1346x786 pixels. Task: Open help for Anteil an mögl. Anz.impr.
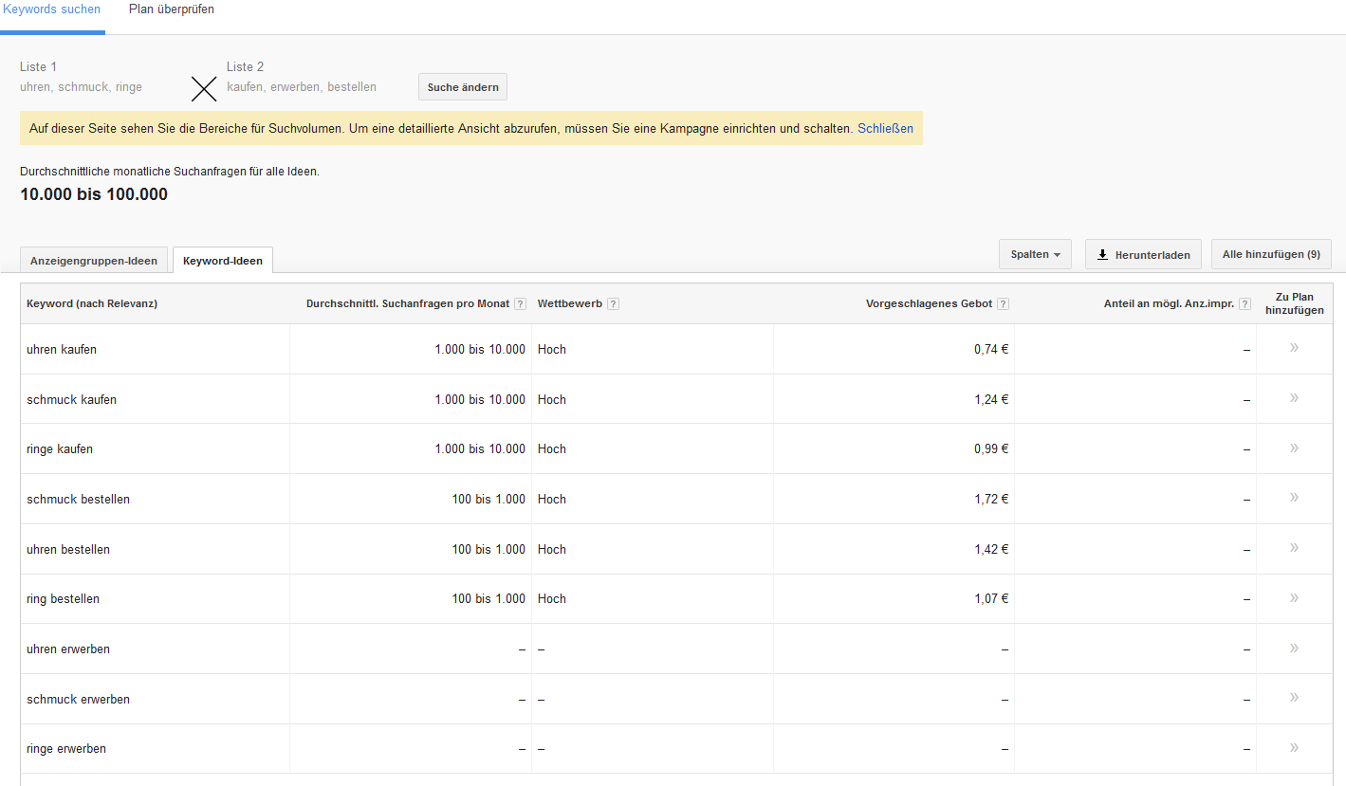click(x=1244, y=303)
